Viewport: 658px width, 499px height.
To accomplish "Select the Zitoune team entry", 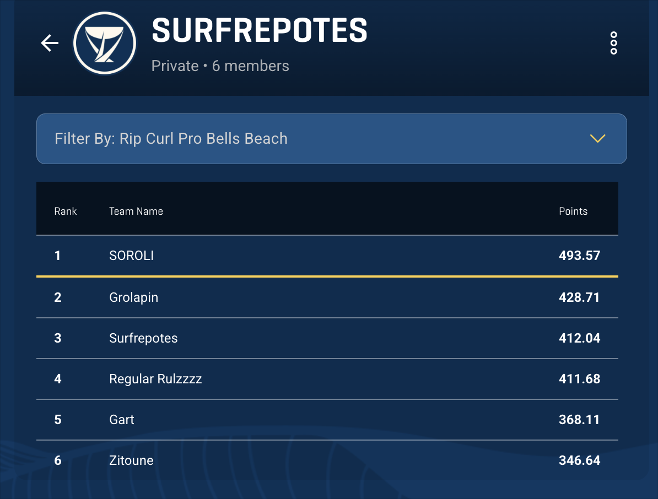I will click(131, 460).
